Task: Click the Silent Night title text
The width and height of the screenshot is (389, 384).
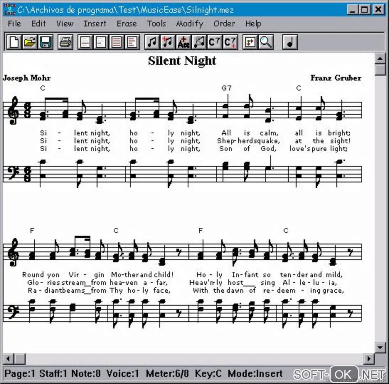Action: tap(182, 61)
